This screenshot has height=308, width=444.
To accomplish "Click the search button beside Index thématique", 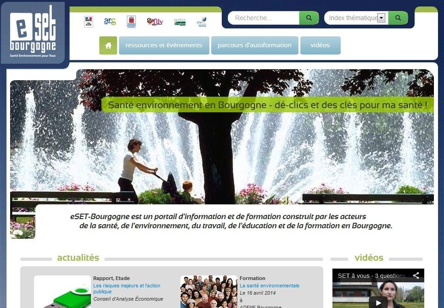I will pyautogui.click(x=398, y=18).
